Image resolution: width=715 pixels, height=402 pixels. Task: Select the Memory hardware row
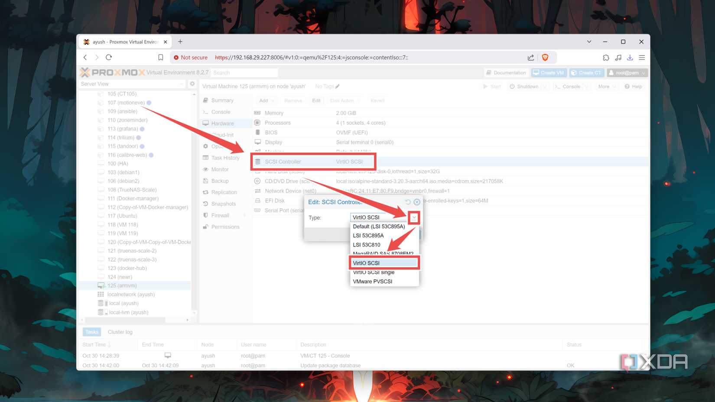450,113
